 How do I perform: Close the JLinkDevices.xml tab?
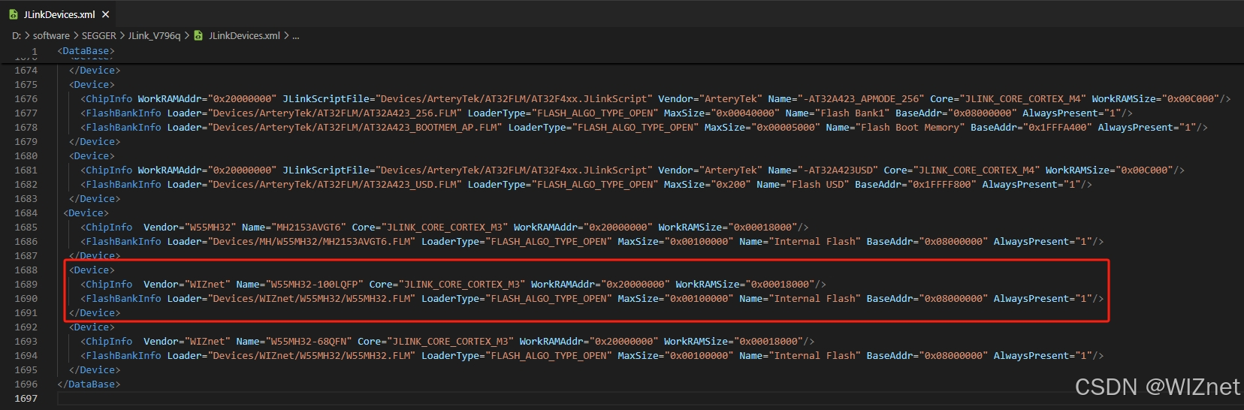tap(106, 14)
